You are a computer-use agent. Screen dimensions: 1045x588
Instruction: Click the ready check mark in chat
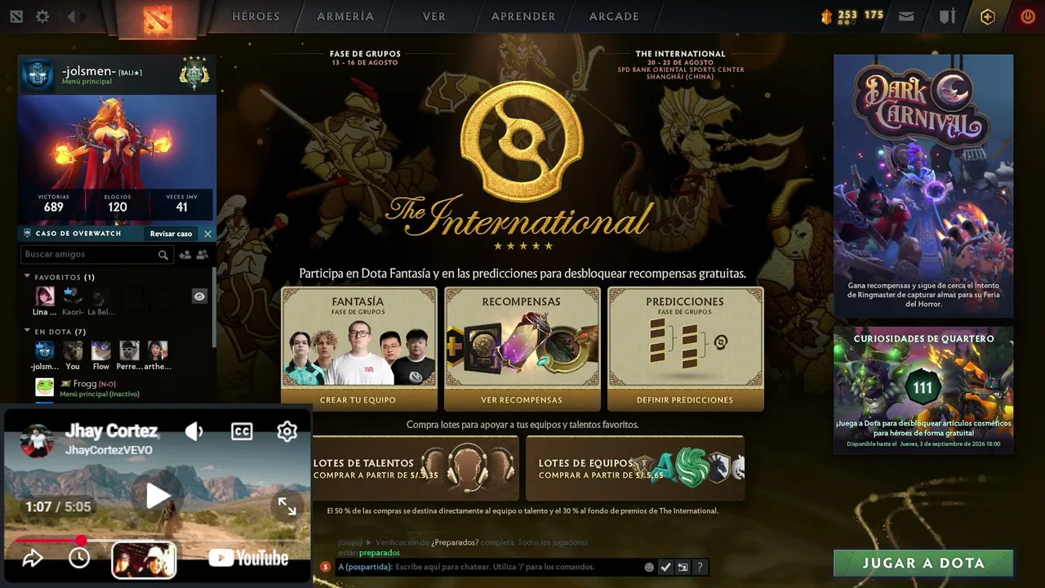click(x=665, y=567)
